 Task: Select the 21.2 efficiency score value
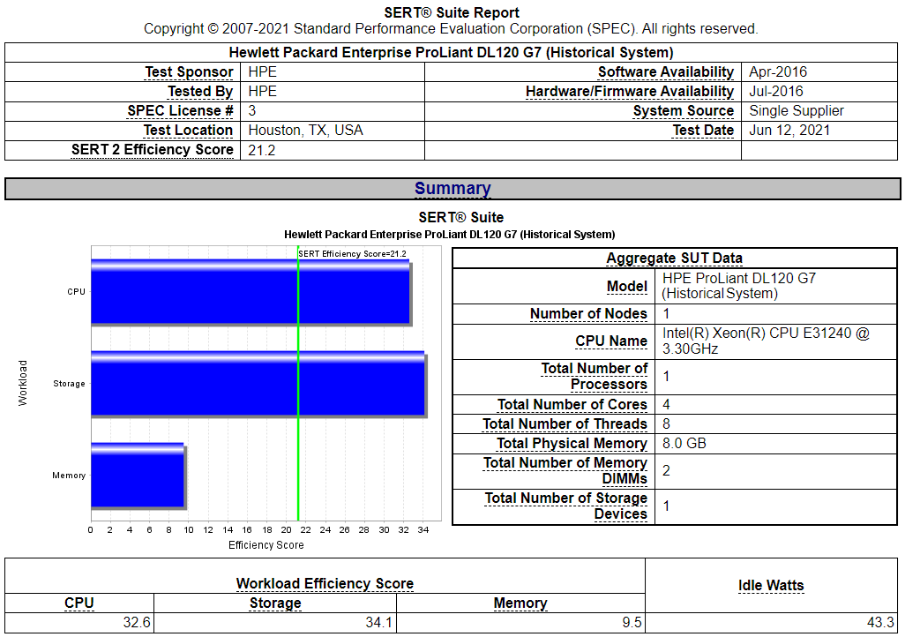[261, 151]
